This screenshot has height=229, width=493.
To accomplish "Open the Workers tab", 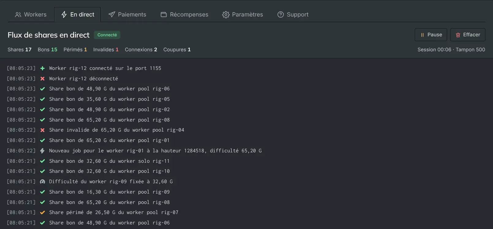I will coord(31,14).
